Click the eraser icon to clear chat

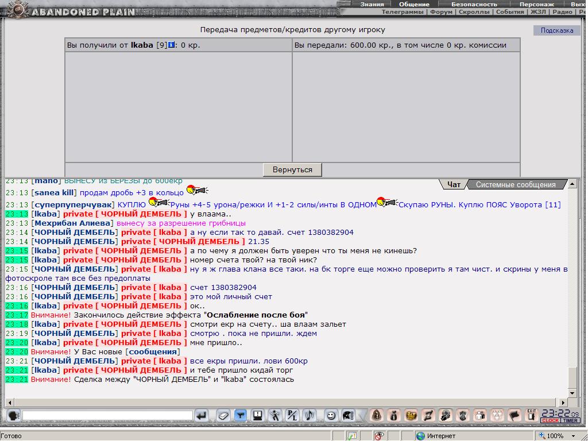[223, 416]
